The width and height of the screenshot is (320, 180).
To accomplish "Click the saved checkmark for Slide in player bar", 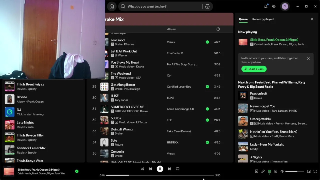I will click(77, 171).
